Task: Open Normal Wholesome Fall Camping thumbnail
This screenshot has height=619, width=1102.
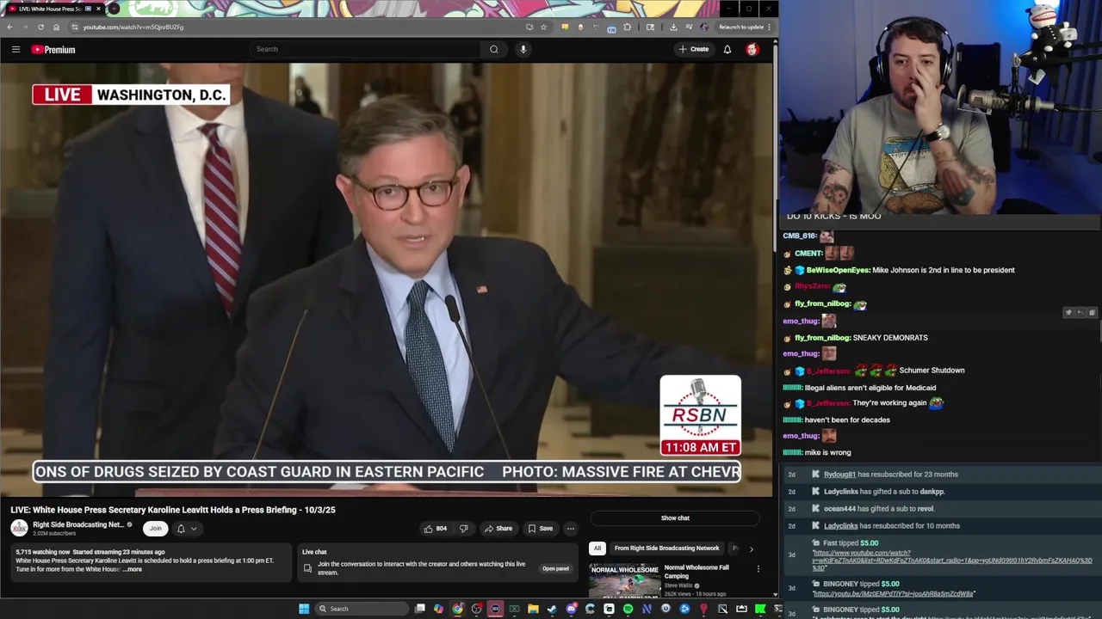Action: (624, 580)
